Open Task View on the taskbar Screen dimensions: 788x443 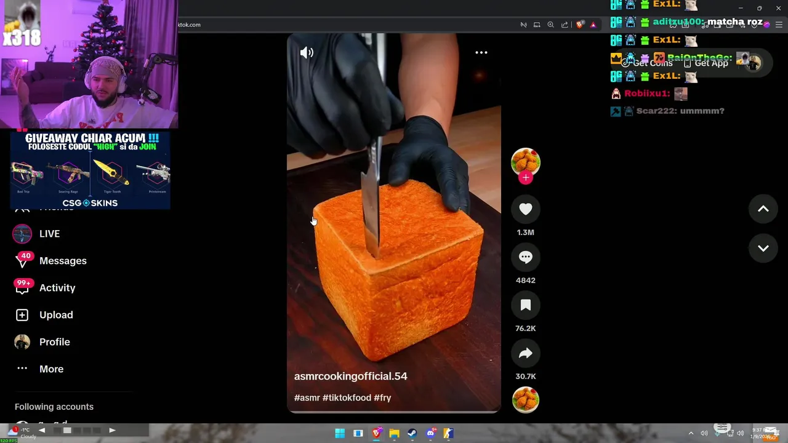[x=358, y=433]
